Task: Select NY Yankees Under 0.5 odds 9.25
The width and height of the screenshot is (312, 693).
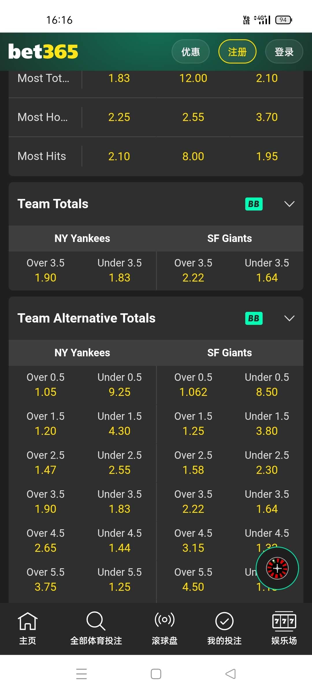Action: [120, 385]
